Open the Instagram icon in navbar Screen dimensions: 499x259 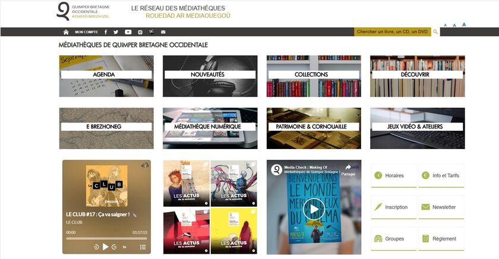pyautogui.click(x=140, y=32)
